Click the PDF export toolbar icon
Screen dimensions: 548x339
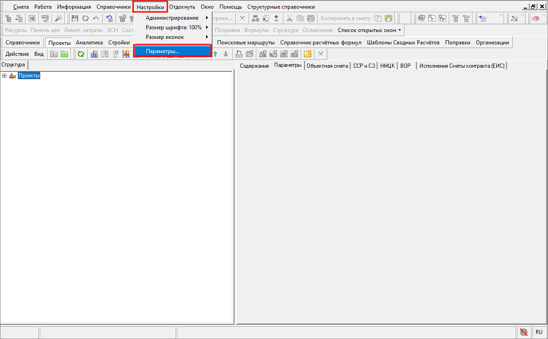[x=45, y=19]
